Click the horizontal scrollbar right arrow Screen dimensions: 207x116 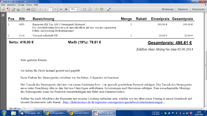point(203,109)
